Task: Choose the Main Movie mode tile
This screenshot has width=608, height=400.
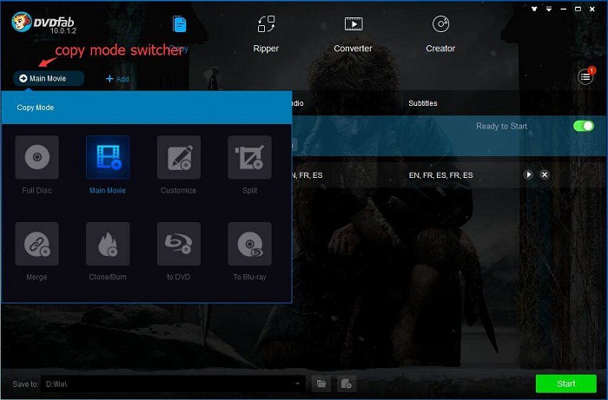Action: click(x=108, y=157)
